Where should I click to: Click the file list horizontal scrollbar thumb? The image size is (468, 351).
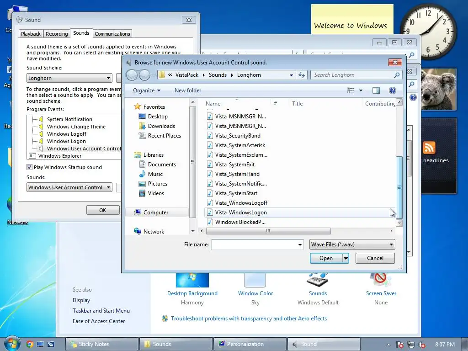click(268, 231)
